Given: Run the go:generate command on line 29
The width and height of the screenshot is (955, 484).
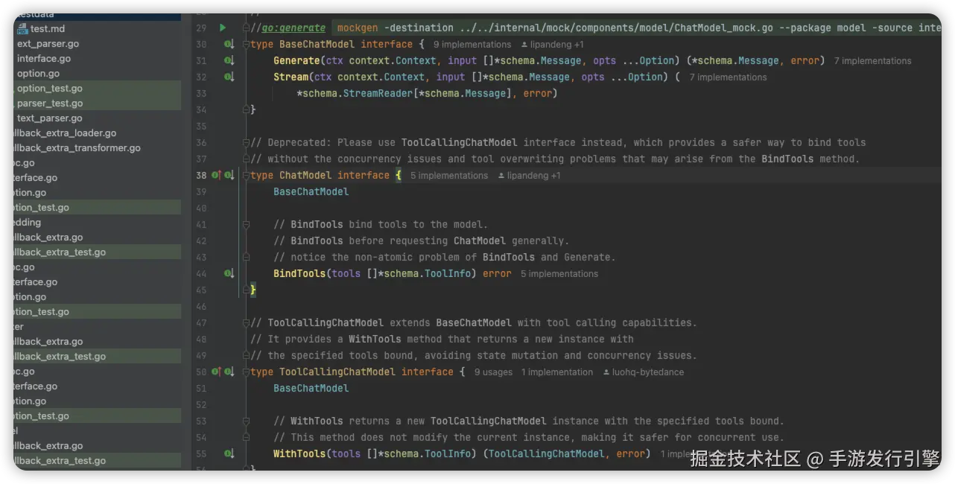Looking at the screenshot, I should click(222, 28).
